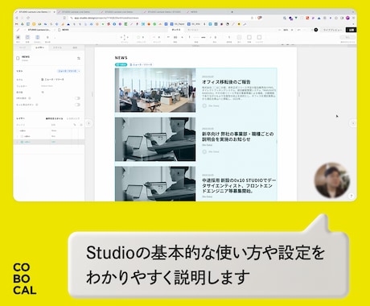Click the article title オフィス移転後のご報告

[226, 82]
